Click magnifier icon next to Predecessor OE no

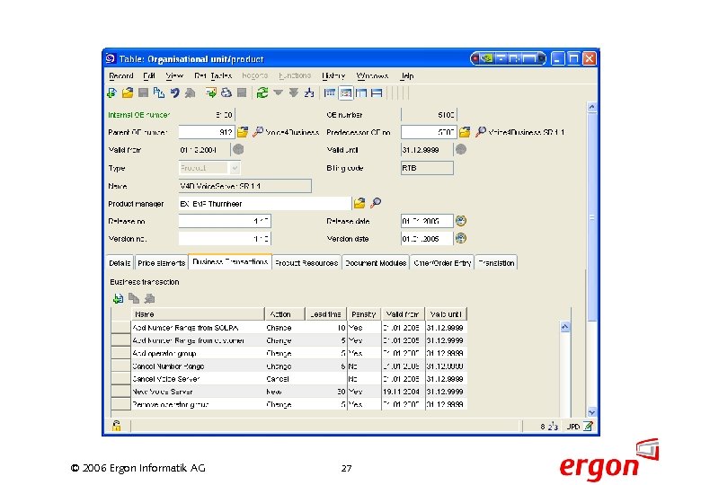pos(480,132)
